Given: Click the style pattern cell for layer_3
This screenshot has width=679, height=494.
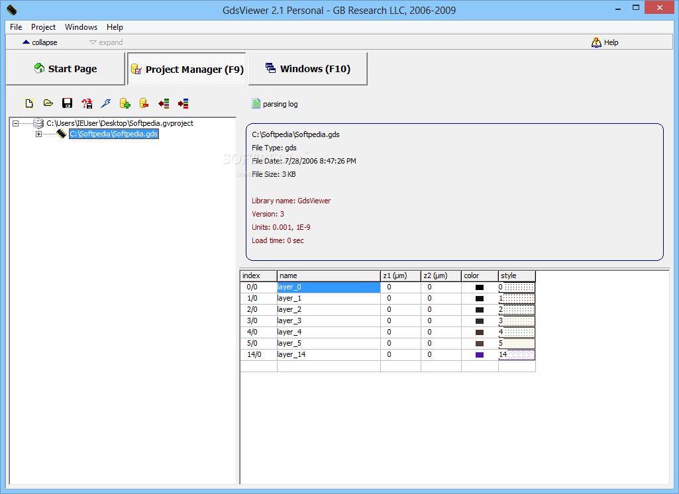Looking at the screenshot, I should coord(517,321).
